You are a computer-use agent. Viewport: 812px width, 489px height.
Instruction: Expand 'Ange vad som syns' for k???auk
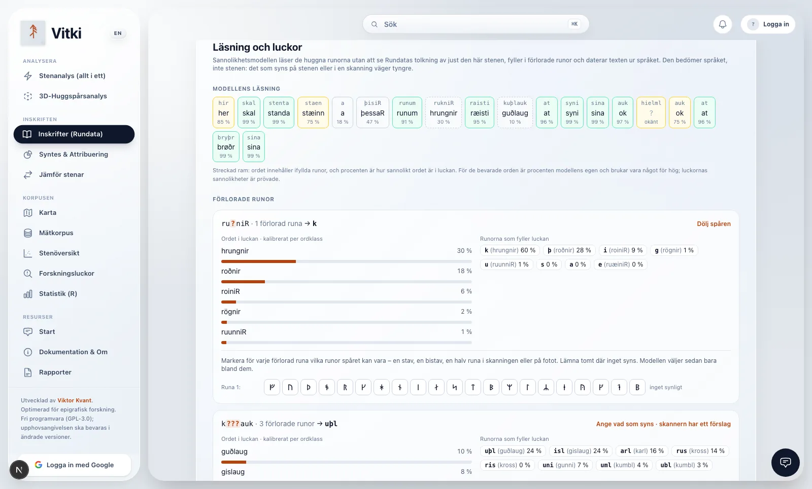click(663, 424)
